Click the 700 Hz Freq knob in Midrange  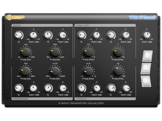(25, 71)
